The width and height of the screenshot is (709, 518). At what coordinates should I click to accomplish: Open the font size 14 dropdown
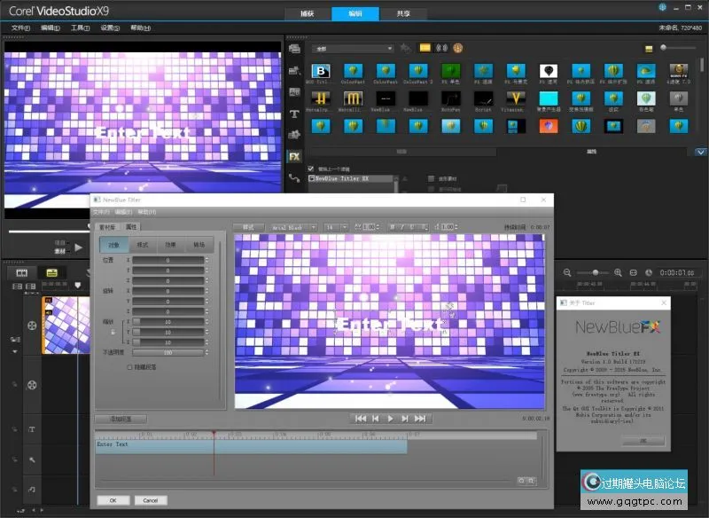[335, 228]
